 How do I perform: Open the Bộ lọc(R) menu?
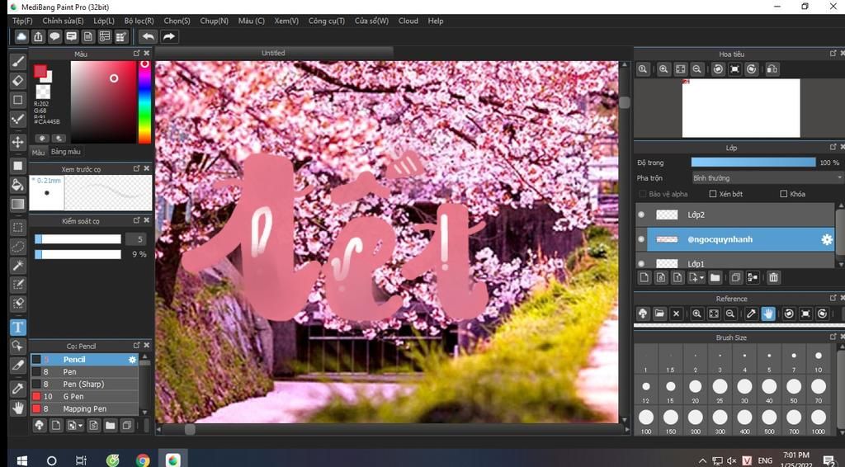tap(139, 21)
